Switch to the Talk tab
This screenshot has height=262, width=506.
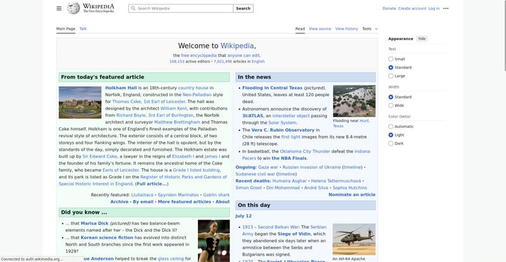point(83,28)
